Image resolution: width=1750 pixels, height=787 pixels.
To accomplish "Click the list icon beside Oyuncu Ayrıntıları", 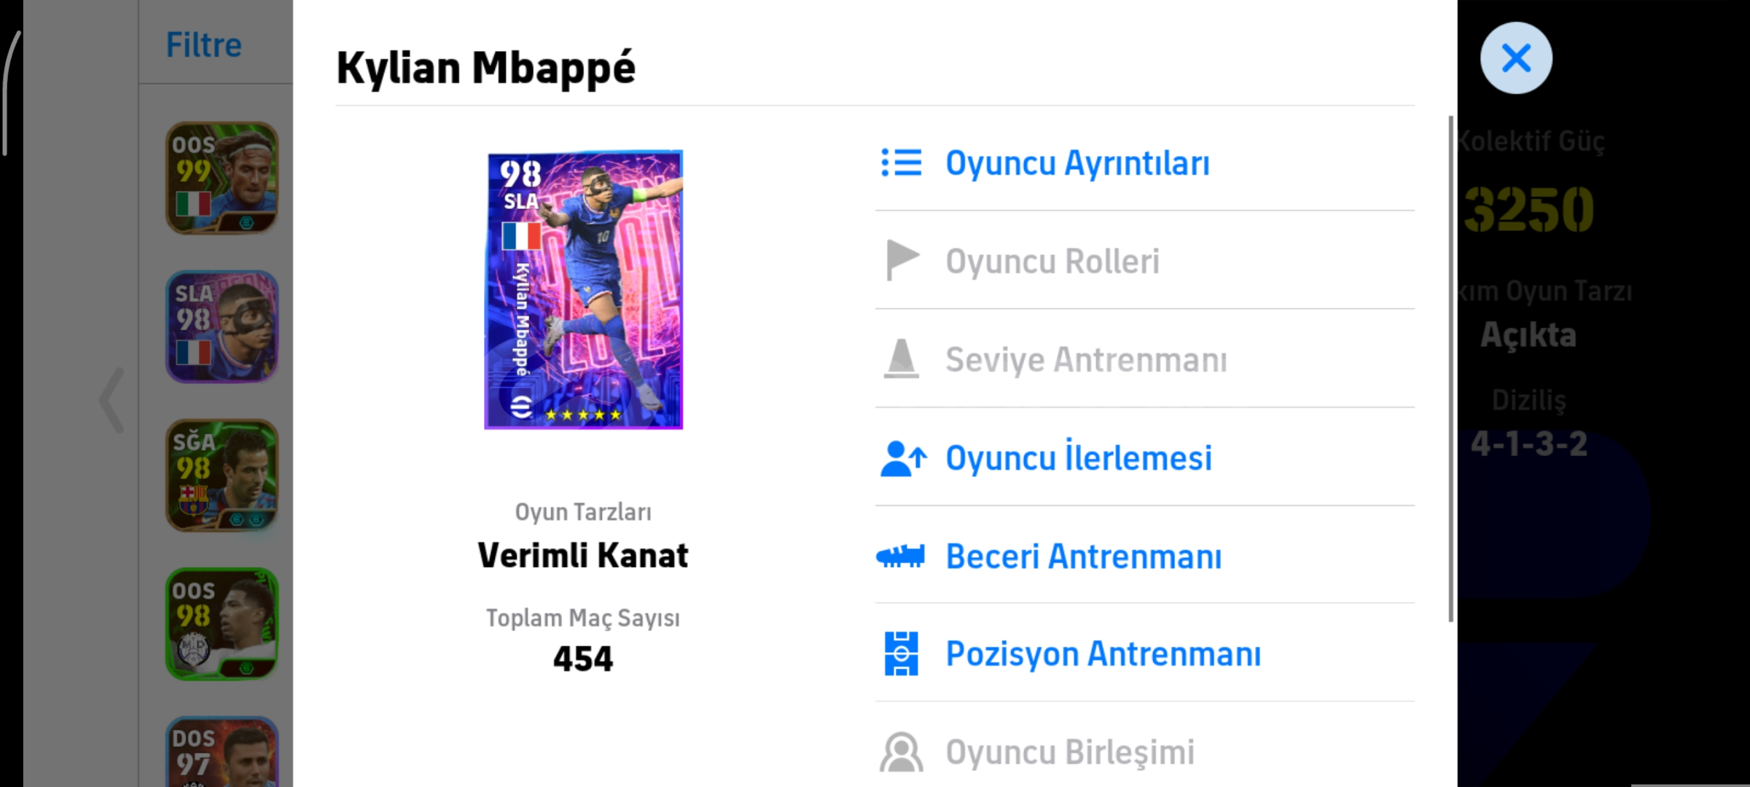I will 902,163.
